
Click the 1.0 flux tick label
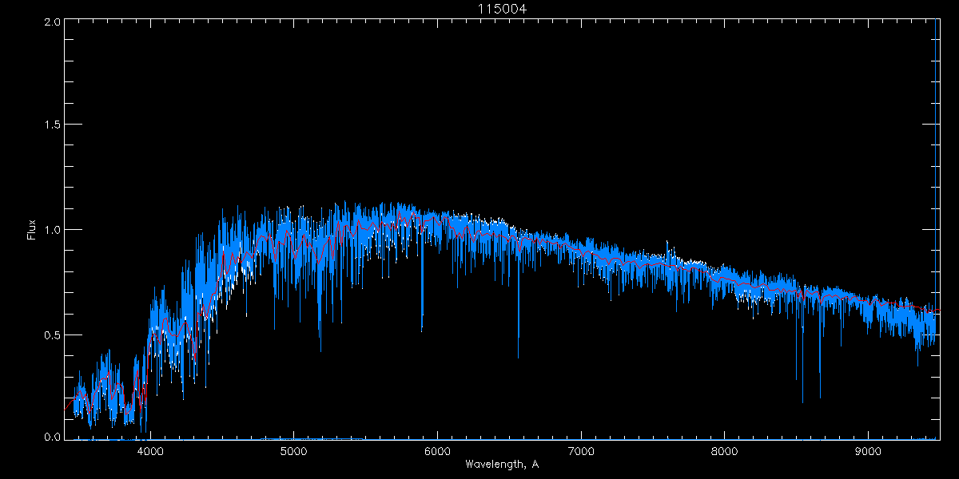click(x=52, y=230)
